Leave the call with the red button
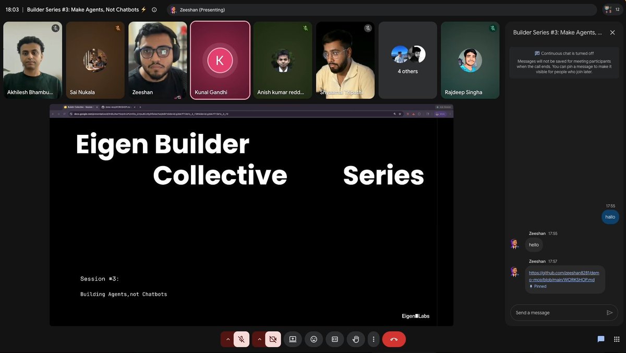The width and height of the screenshot is (626, 353). [x=394, y=339]
